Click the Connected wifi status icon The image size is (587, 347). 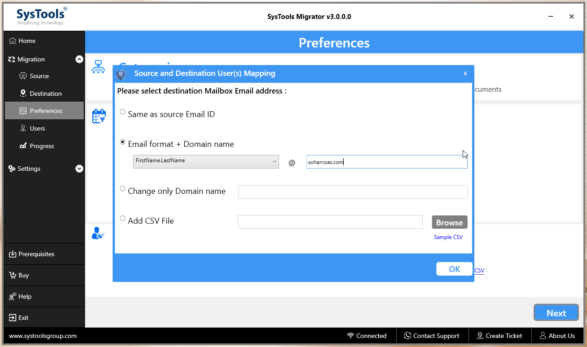(x=350, y=336)
